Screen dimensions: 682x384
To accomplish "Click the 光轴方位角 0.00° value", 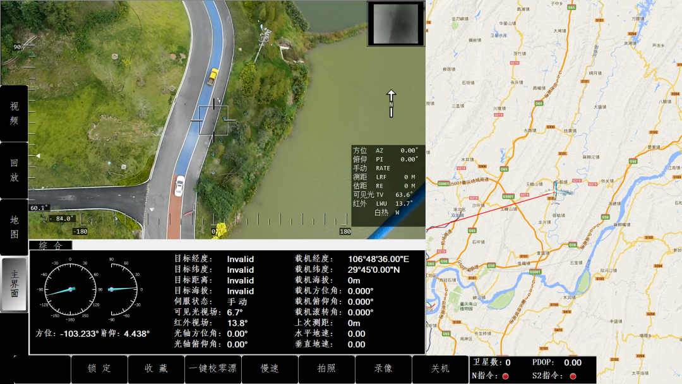I will tap(237, 333).
